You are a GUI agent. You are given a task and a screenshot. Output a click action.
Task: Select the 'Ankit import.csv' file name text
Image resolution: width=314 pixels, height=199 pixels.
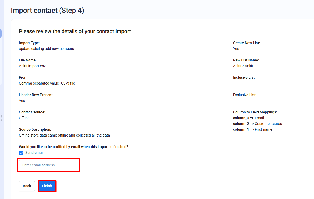click(x=32, y=66)
